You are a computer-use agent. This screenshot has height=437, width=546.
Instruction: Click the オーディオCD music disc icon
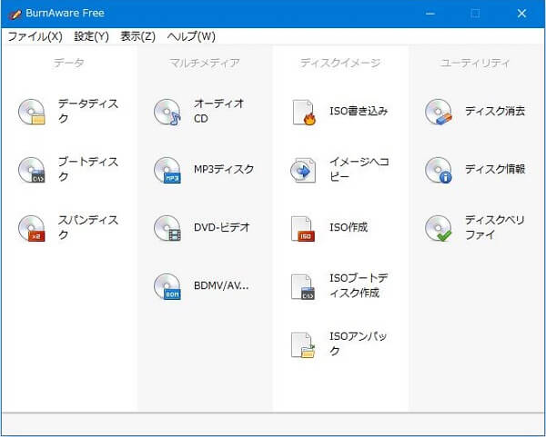[x=167, y=112]
